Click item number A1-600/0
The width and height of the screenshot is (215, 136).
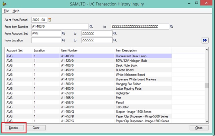(x=67, y=89)
